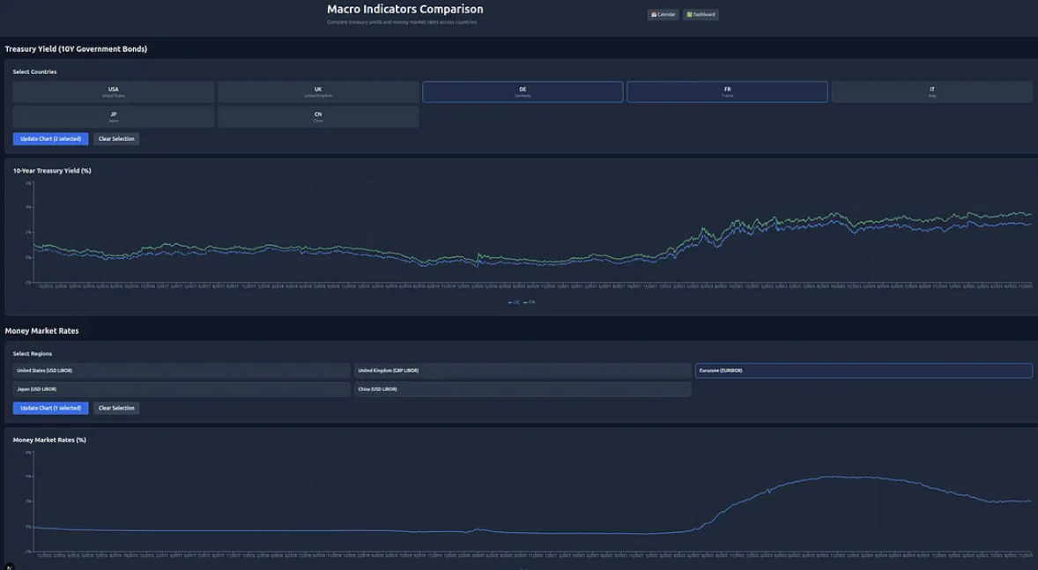
Task: Click Clear Selection in Money Market Rates section
Action: (x=115, y=408)
